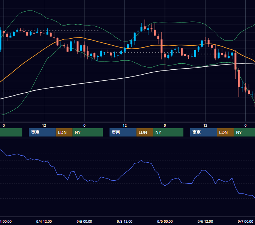Click the hour label 12 above the 9/4 東京 block
This screenshot has width=255, height=225.
44,126
